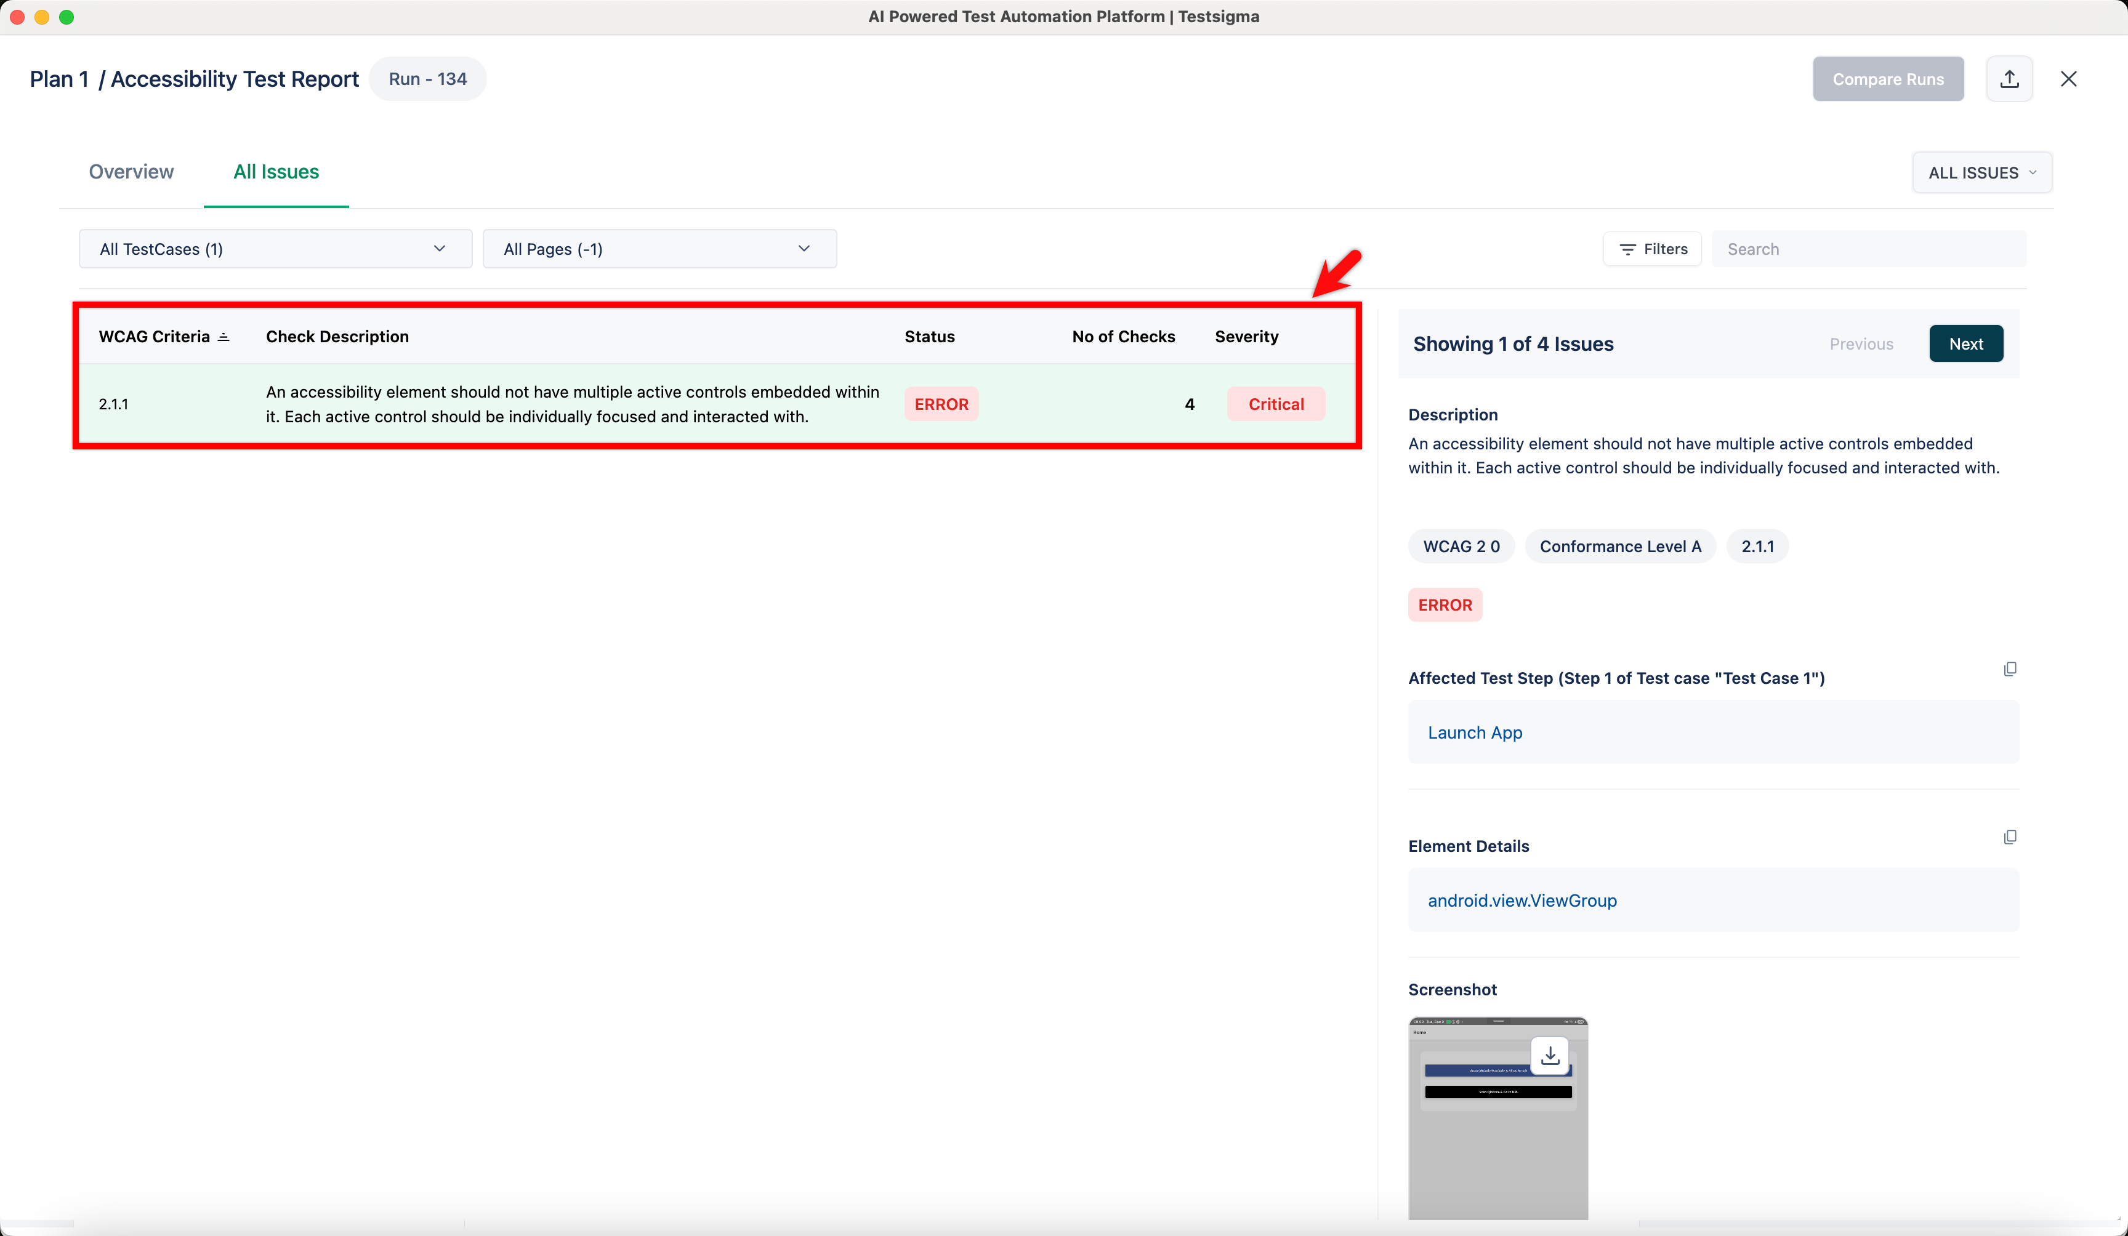This screenshot has height=1236, width=2128.
Task: Open the screenshot thumbnail preview
Action: pyautogui.click(x=1497, y=1148)
